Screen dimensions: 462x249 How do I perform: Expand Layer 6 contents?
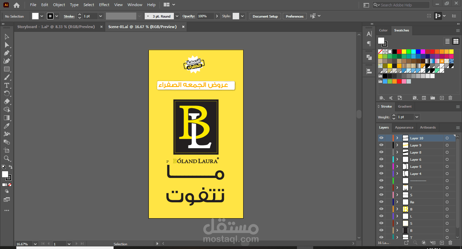397,159
